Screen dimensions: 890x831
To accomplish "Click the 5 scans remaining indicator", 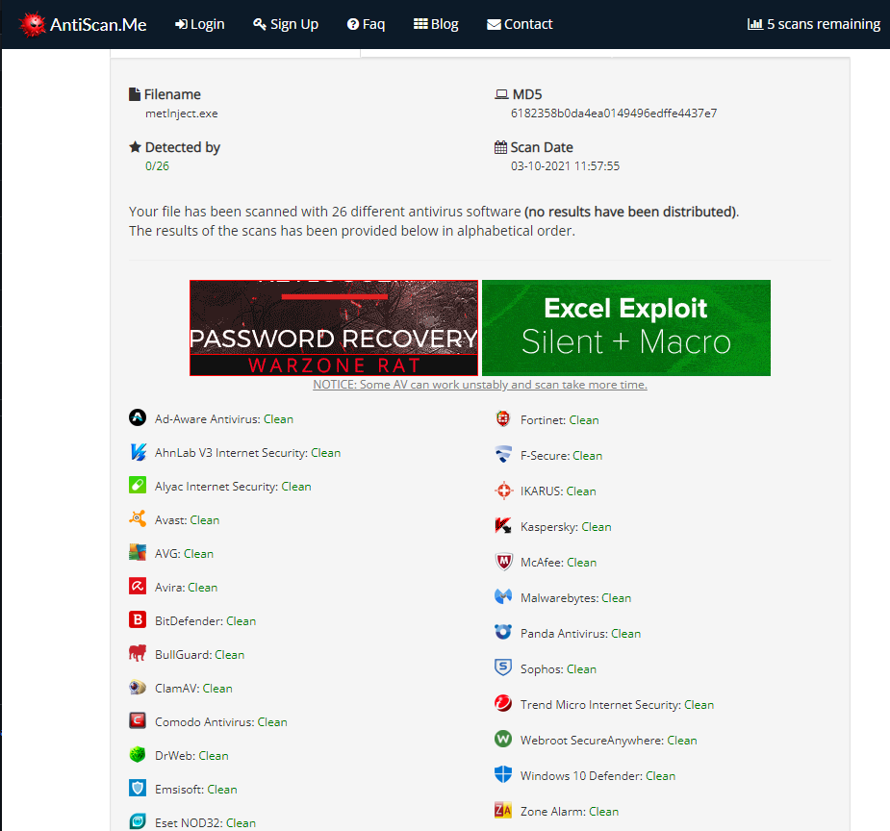I will coord(814,24).
